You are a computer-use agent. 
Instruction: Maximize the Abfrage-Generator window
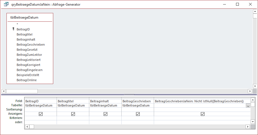pos(237,5)
